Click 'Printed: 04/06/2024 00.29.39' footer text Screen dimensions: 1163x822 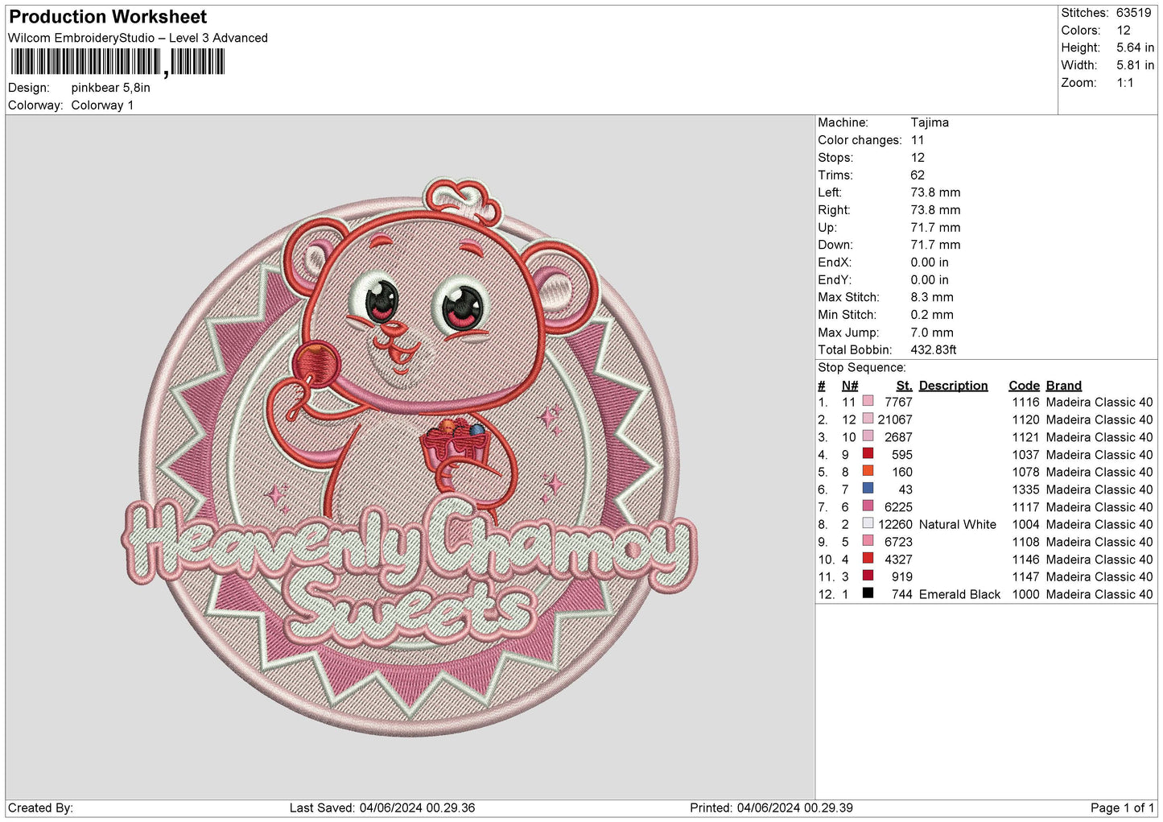[771, 808]
